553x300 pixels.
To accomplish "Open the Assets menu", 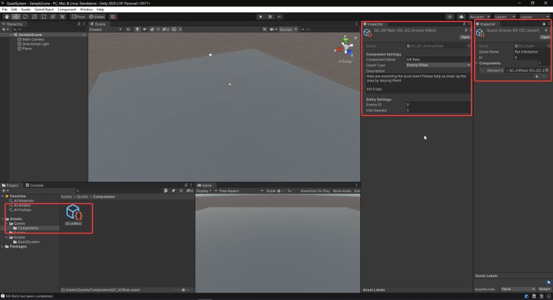I will tap(26, 10).
